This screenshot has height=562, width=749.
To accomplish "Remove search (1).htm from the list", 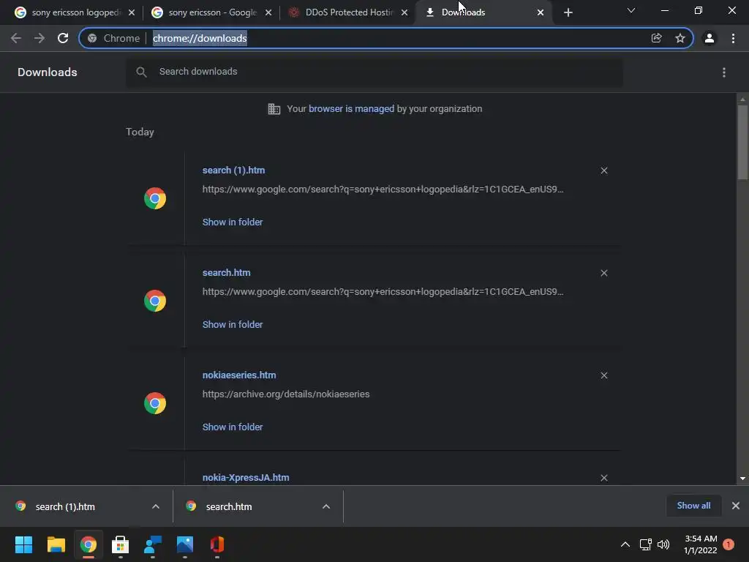I will (603, 171).
